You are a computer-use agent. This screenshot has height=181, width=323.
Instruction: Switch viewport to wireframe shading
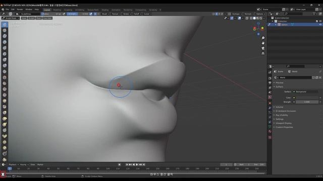pyautogui.click(x=251, y=18)
